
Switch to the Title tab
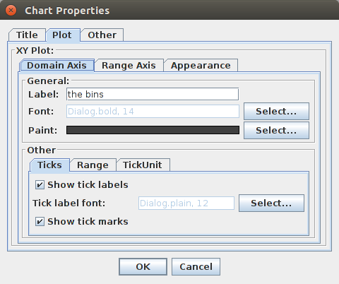[x=27, y=35]
